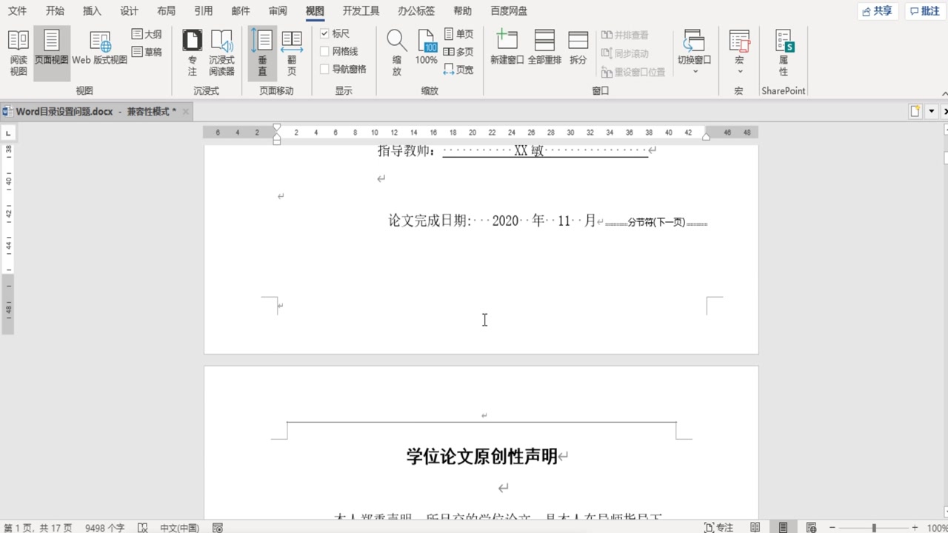Image resolution: width=948 pixels, height=533 pixels.
Task: Click the tab selector at ruler corner
Action: pos(8,133)
